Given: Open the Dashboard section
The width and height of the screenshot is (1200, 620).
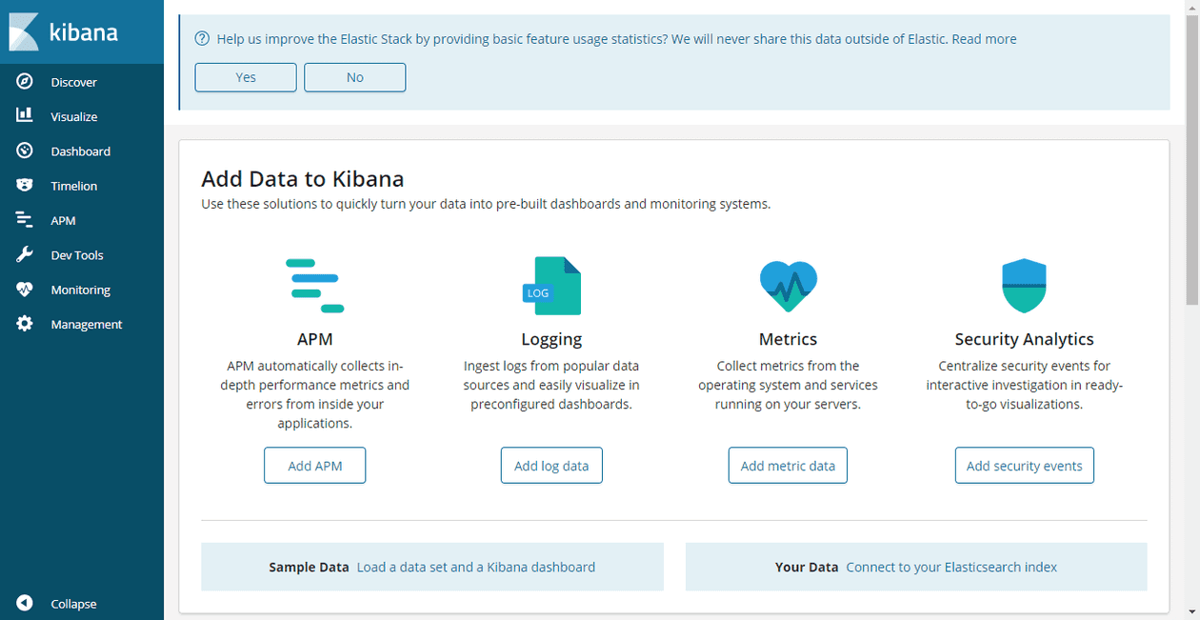Looking at the screenshot, I should coord(80,150).
